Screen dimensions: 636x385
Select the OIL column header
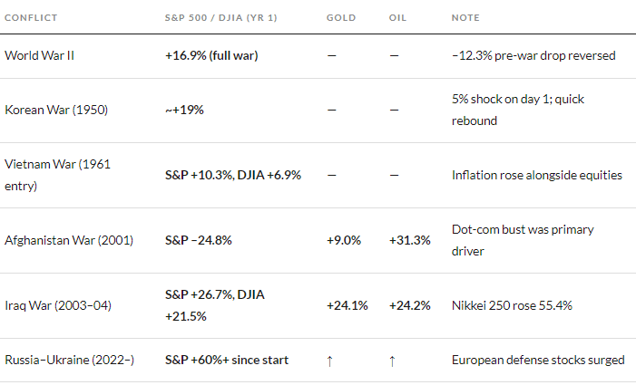(397, 18)
